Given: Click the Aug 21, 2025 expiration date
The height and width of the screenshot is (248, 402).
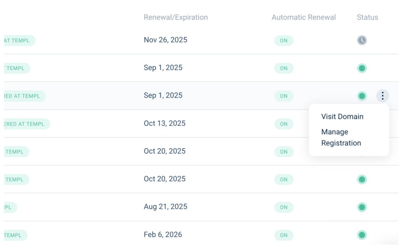Looking at the screenshot, I should [165, 207].
